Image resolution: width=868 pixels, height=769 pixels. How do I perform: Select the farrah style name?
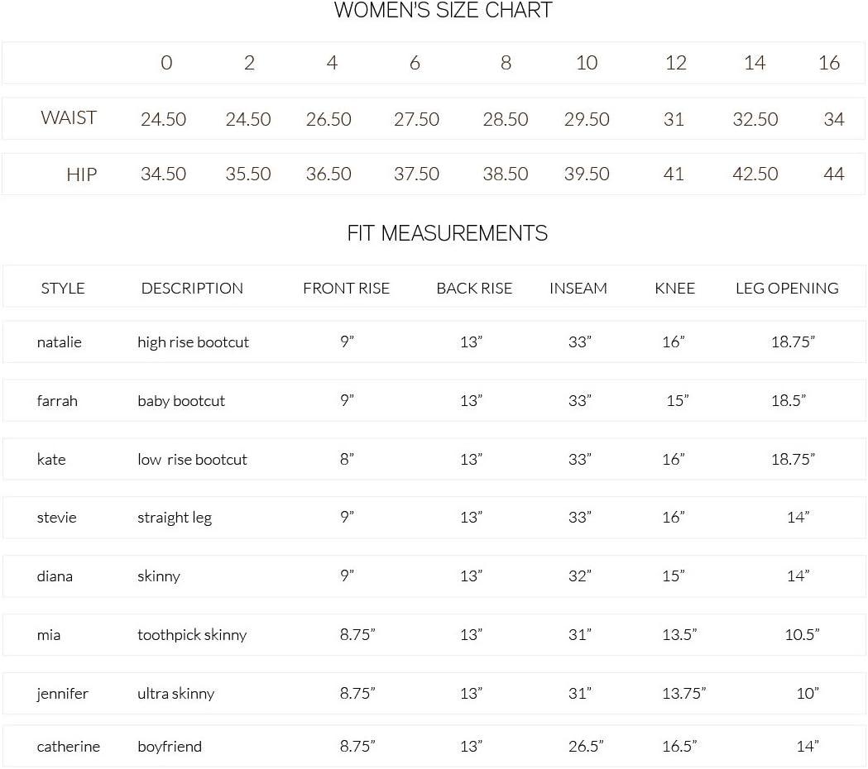pos(57,400)
